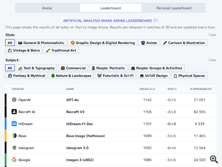Choose Traditional Art style filter
This screenshot has height=167, width=222.
pos(61,50)
